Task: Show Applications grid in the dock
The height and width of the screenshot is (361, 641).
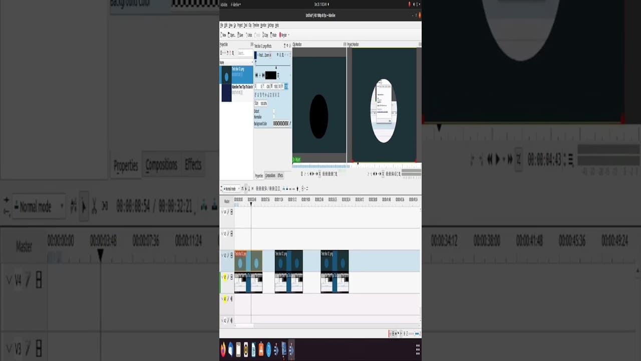Action: [417, 349]
